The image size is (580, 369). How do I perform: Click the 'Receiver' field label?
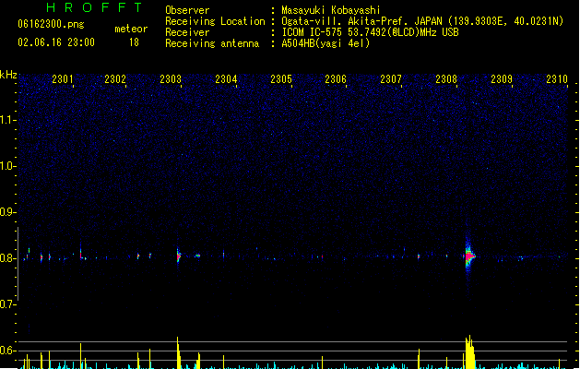pyautogui.click(x=187, y=32)
